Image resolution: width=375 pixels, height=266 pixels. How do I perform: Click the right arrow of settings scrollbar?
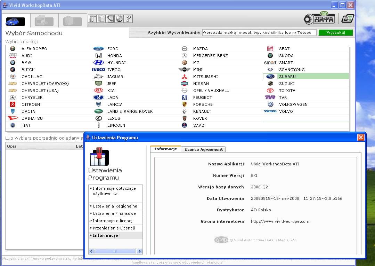point(140,251)
